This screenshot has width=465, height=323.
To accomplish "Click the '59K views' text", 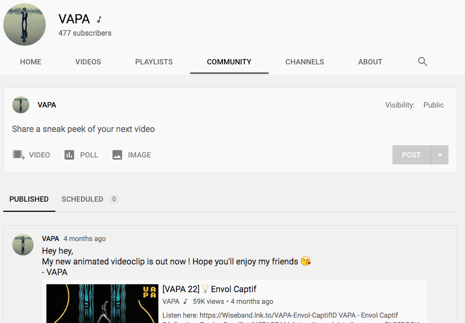I will pos(209,301).
